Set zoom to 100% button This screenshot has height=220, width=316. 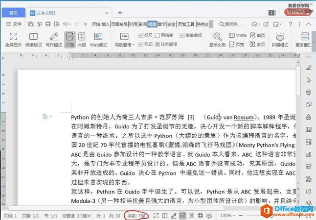(238, 35)
